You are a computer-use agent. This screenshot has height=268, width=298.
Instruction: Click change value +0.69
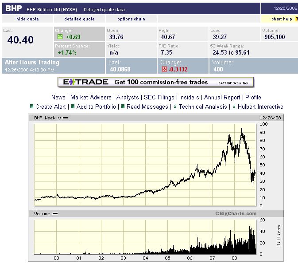pos(73,37)
